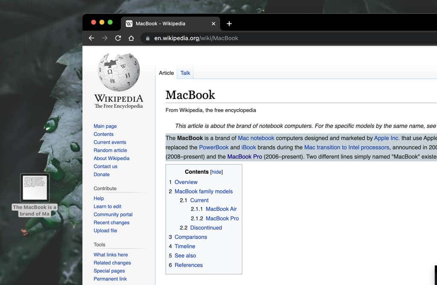Open the Contents sidebar link
This screenshot has height=285, width=437.
click(103, 134)
